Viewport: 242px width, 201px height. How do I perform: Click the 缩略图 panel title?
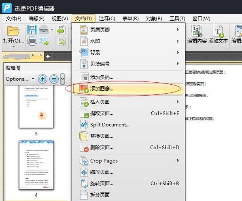(x=13, y=68)
